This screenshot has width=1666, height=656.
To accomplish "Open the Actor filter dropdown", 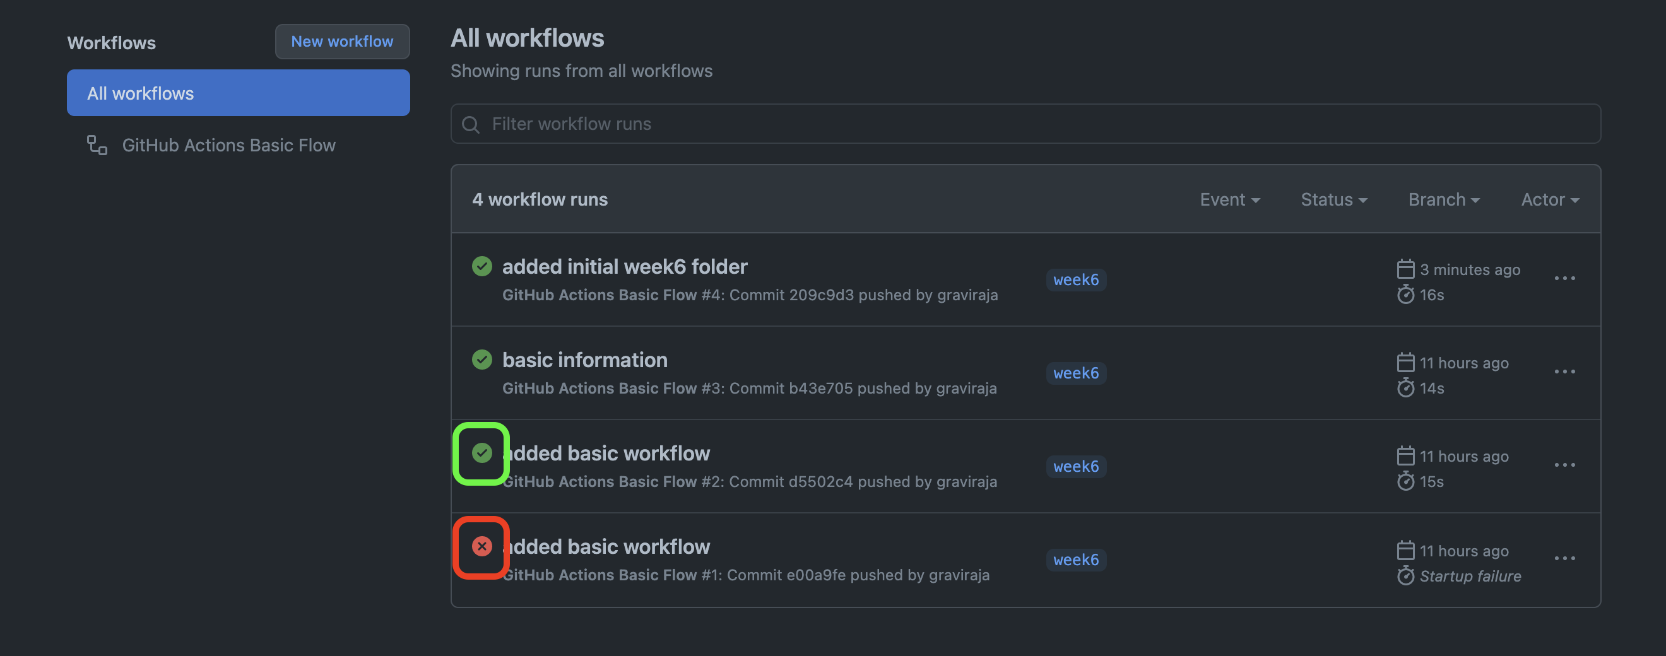I will tap(1550, 200).
